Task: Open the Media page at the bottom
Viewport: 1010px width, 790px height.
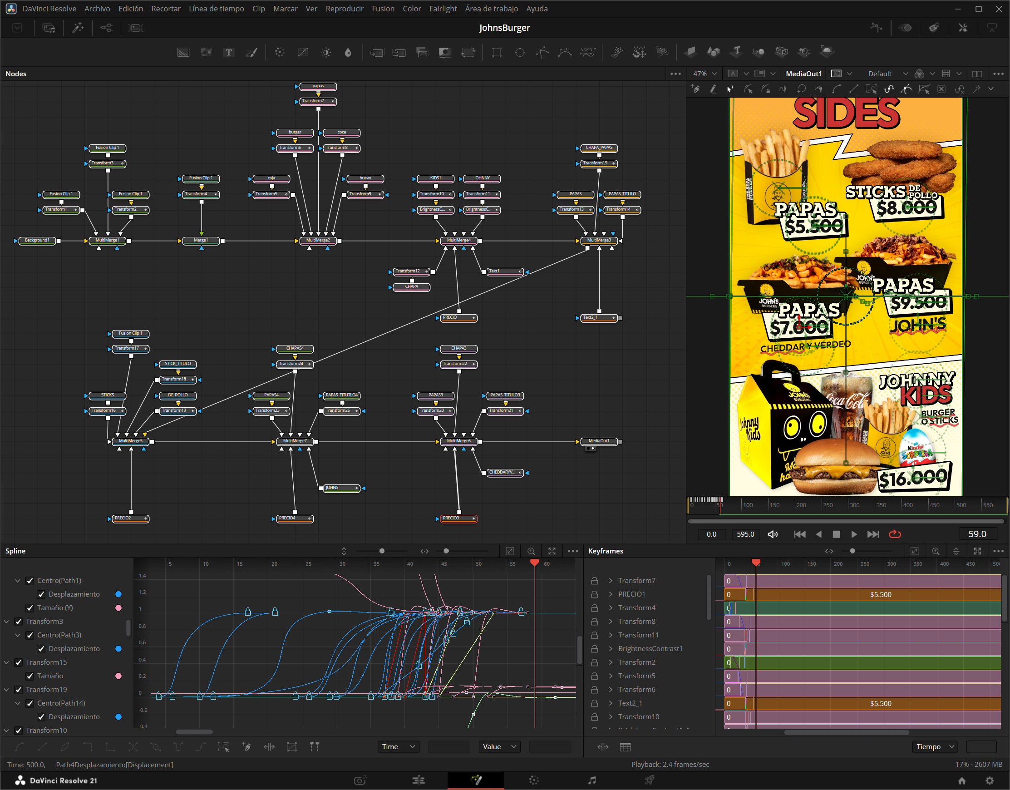Action: point(360,780)
